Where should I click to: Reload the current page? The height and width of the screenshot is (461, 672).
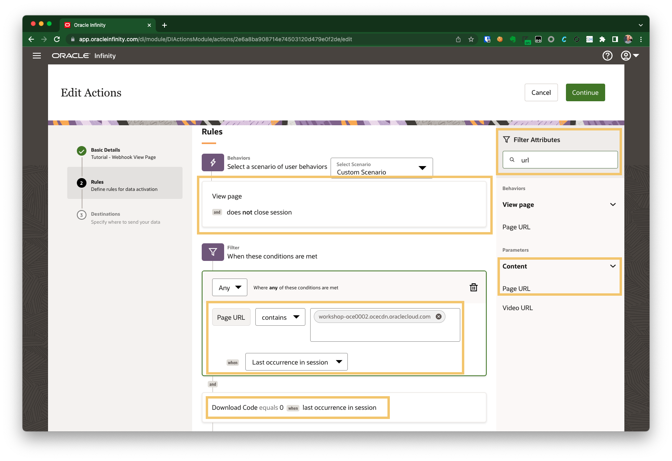(57, 39)
